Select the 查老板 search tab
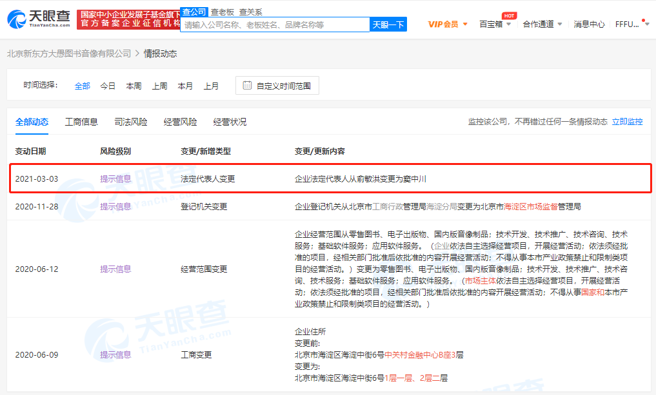 pyautogui.click(x=222, y=12)
